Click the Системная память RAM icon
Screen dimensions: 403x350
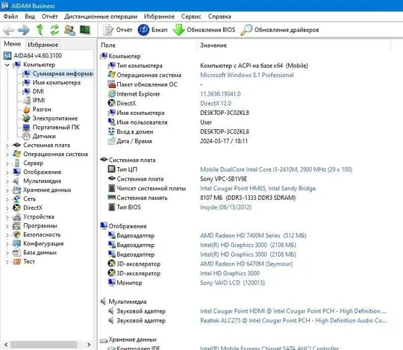pyautogui.click(x=111, y=198)
